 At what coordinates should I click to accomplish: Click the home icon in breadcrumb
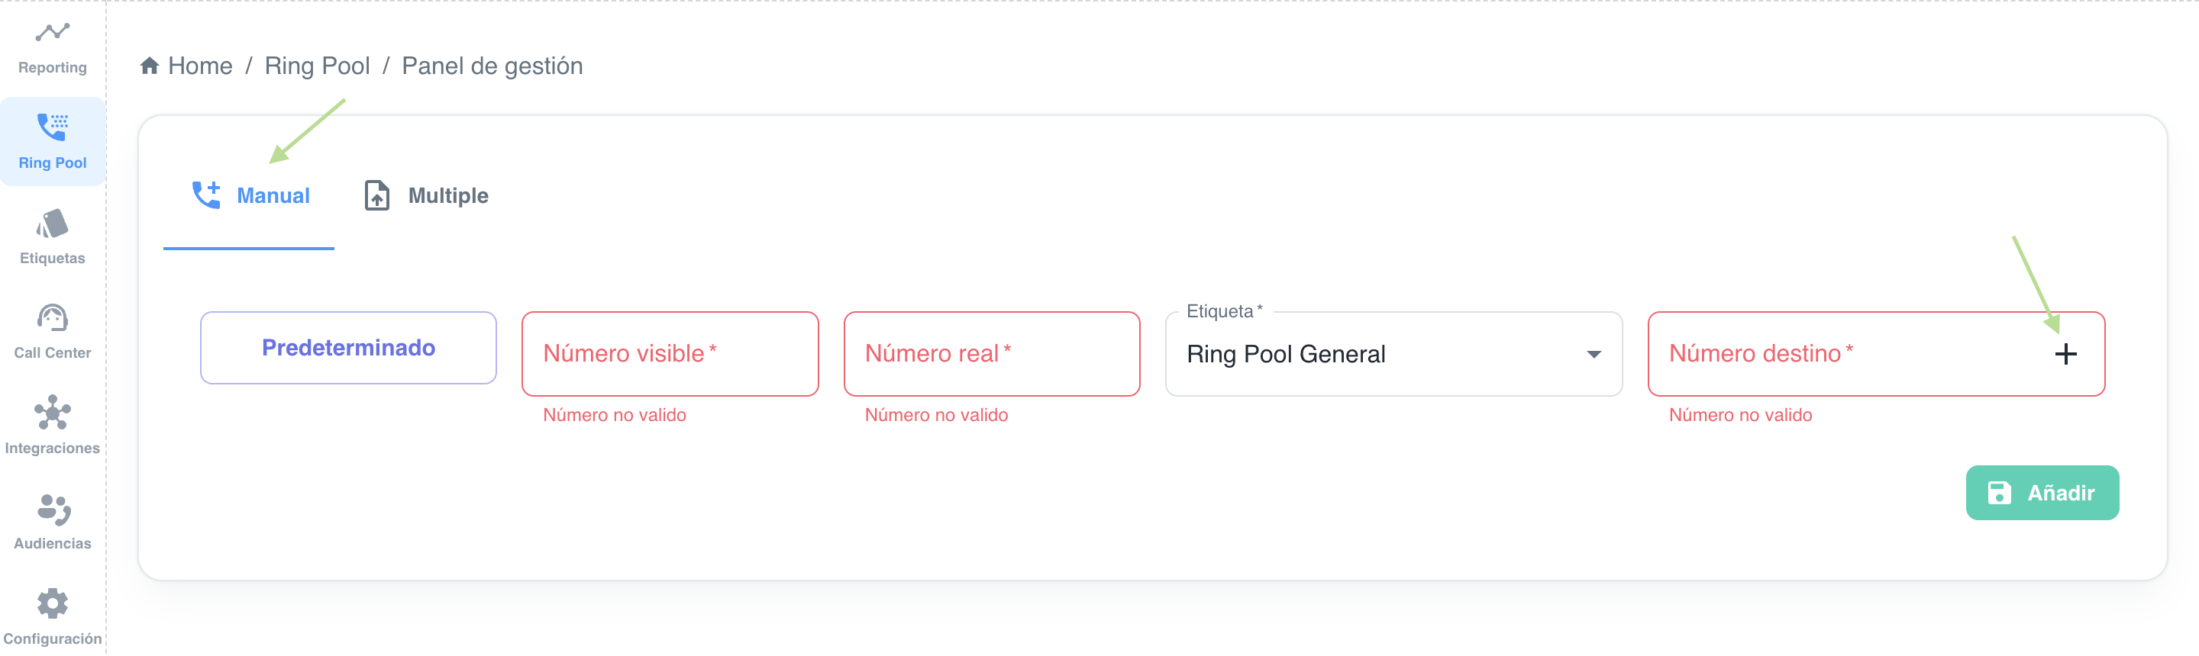(150, 66)
